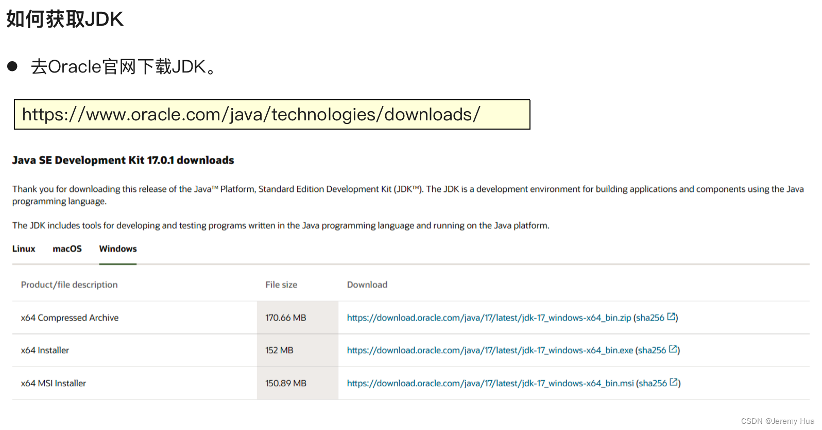
Task: Click sha256 link for the zip archive
Action: (x=650, y=318)
